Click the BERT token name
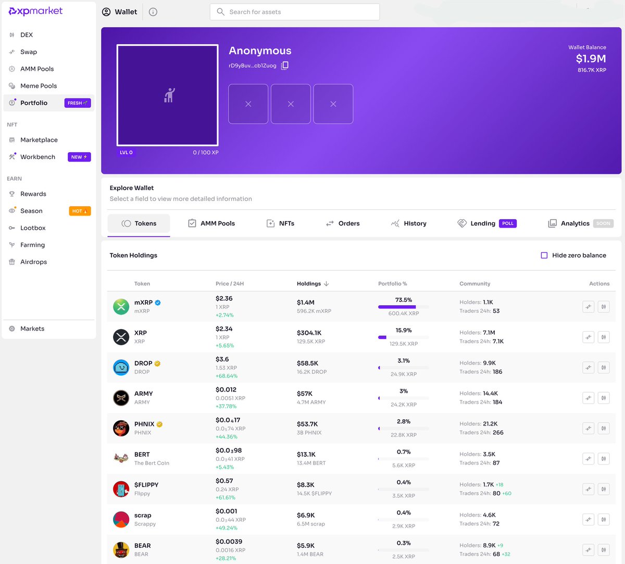This screenshot has height=564, width=625. coord(142,455)
